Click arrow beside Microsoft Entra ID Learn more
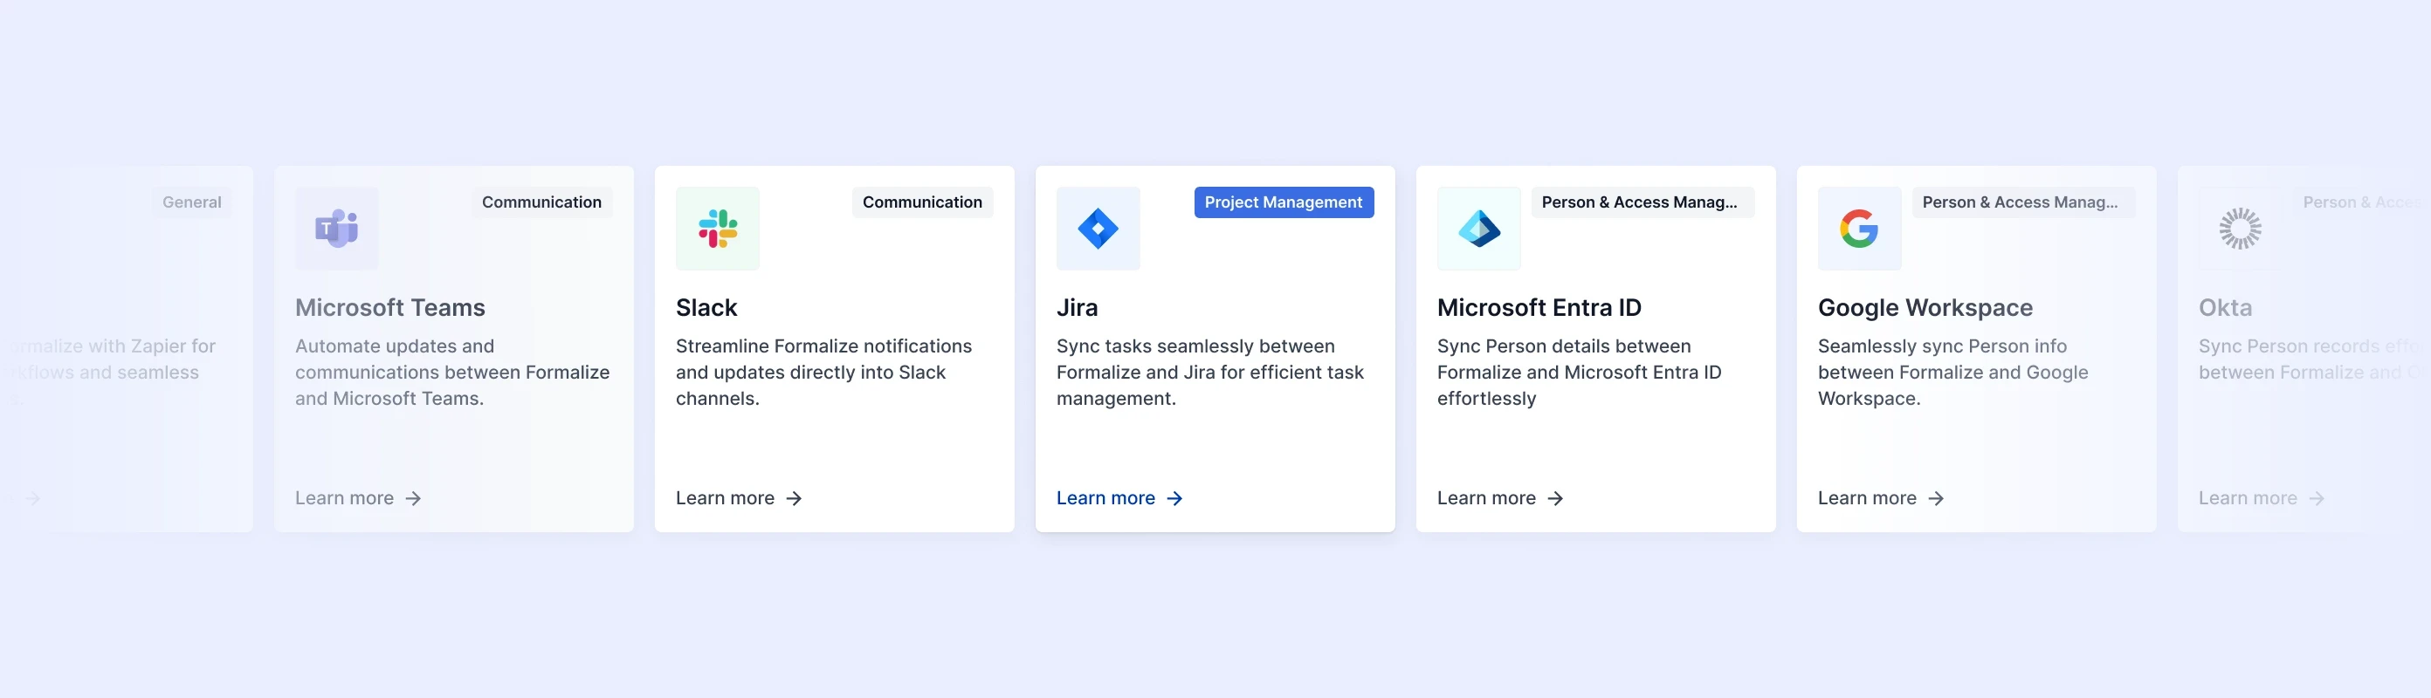The width and height of the screenshot is (2431, 698). click(x=1555, y=498)
